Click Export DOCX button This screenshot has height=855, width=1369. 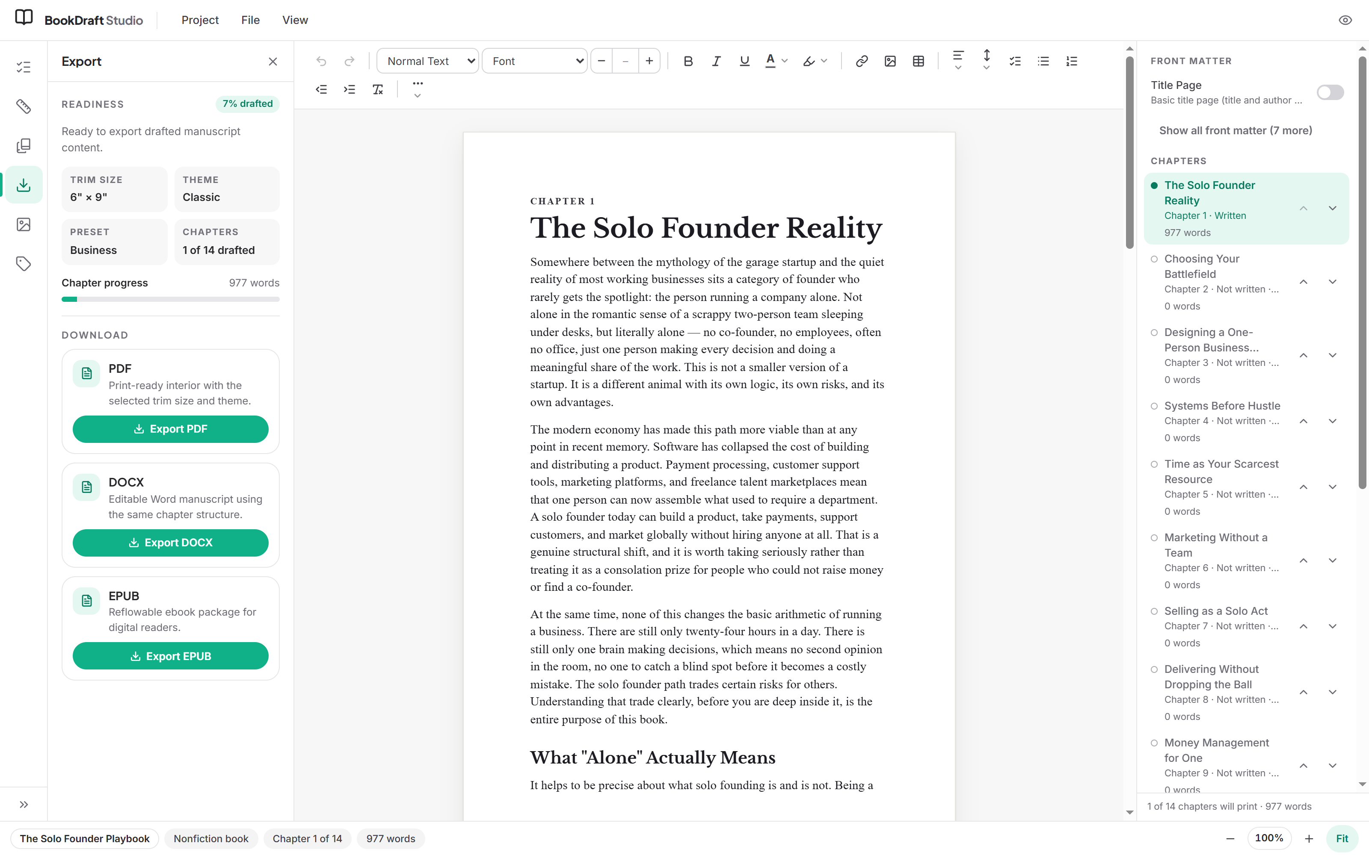[x=170, y=543]
